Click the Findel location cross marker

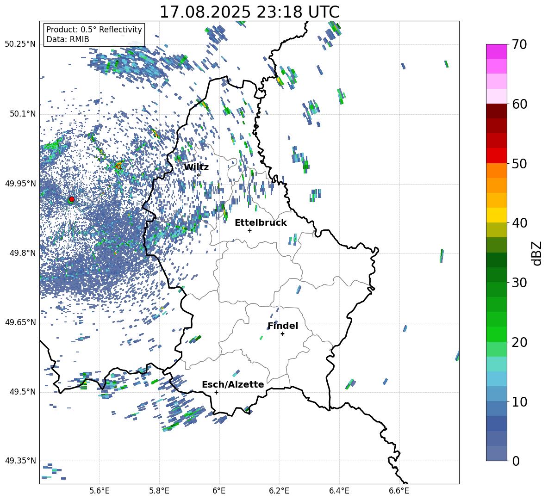pyautogui.click(x=282, y=333)
